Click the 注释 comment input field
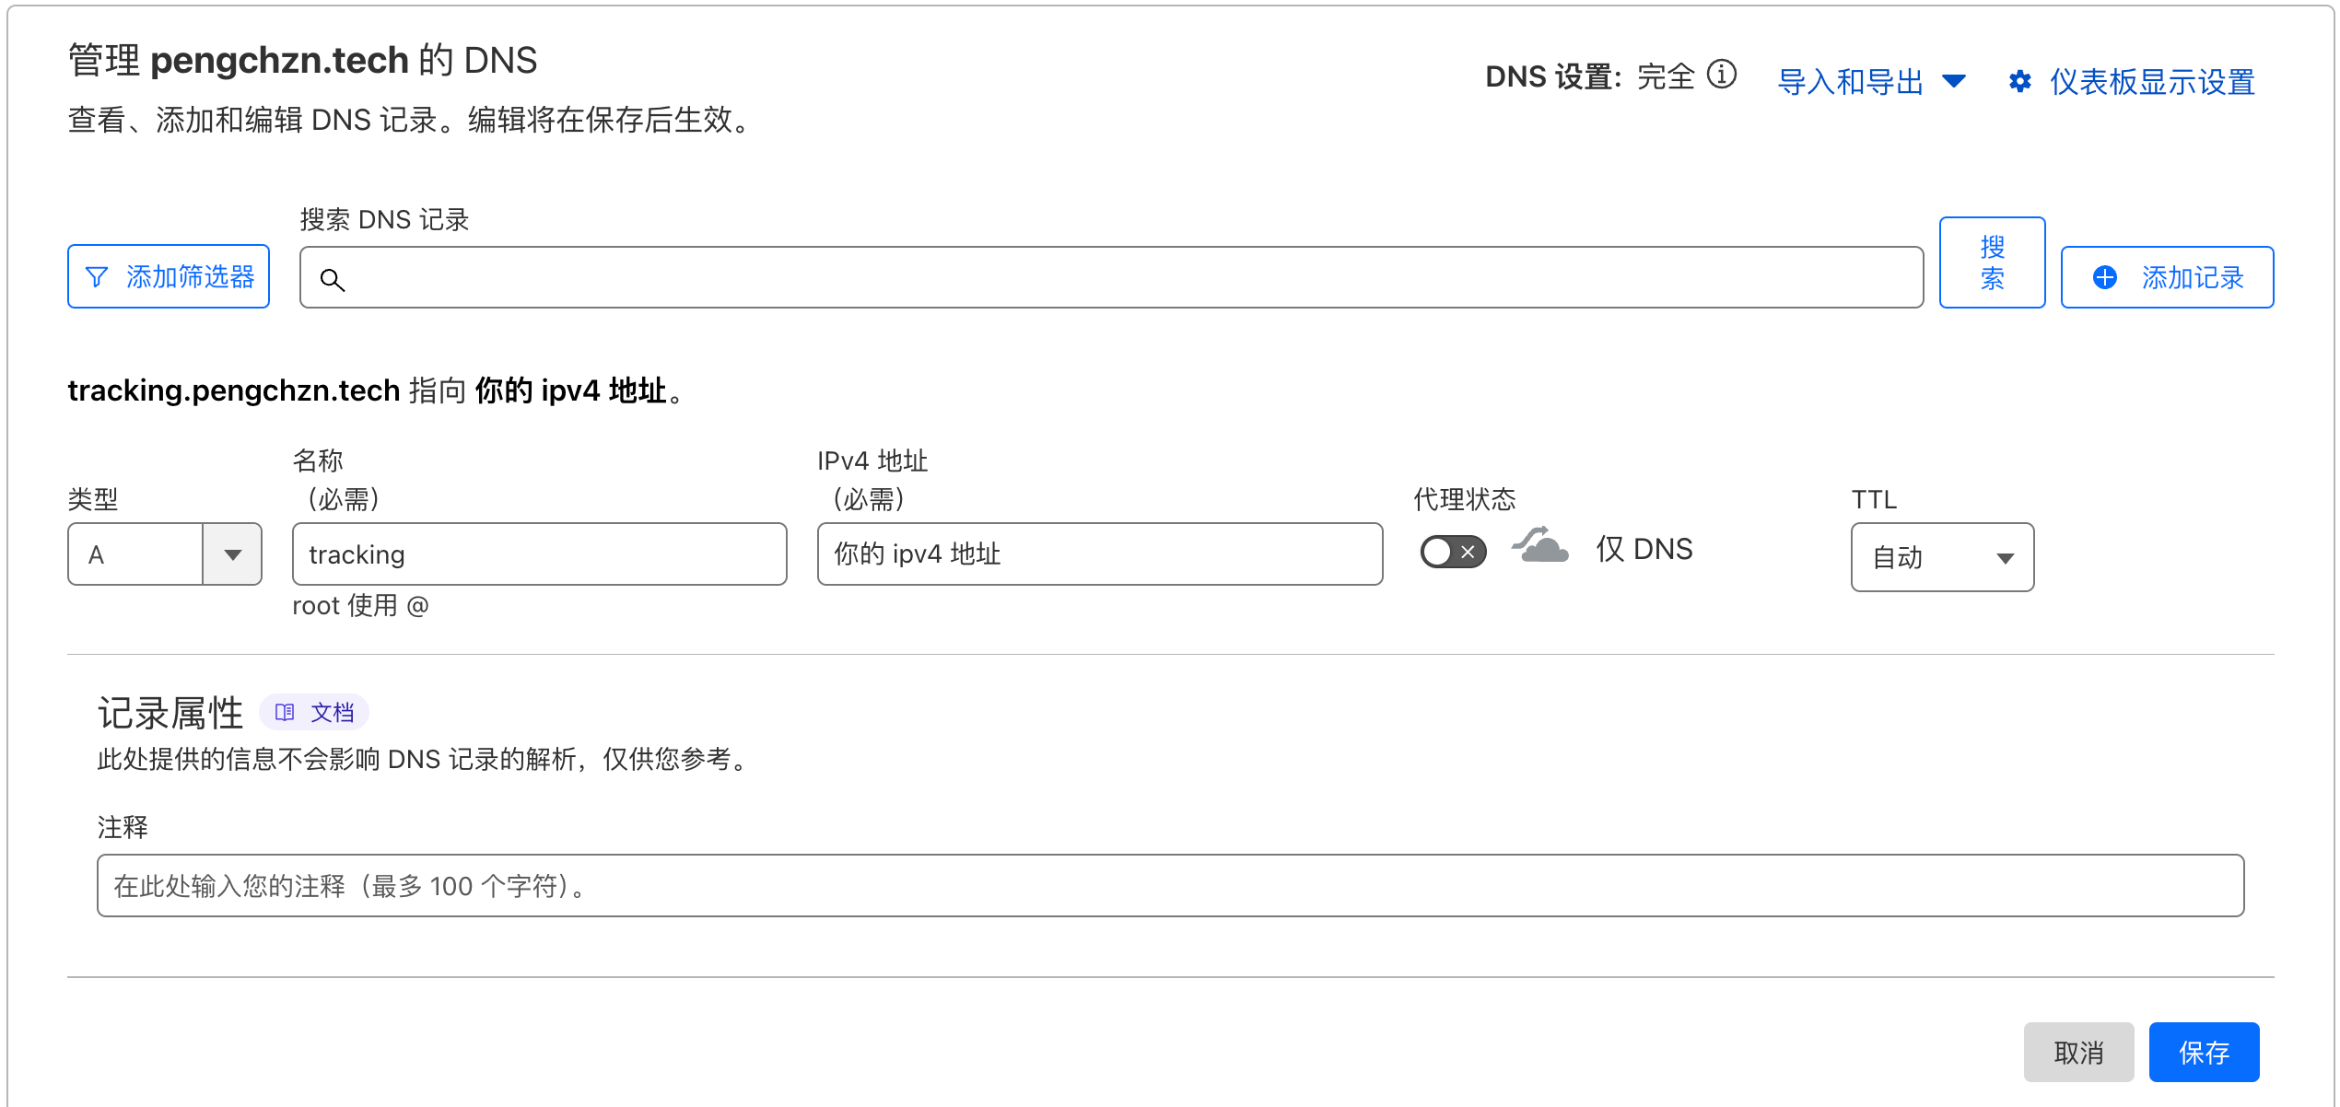The height and width of the screenshot is (1107, 2340). [x=1170, y=885]
